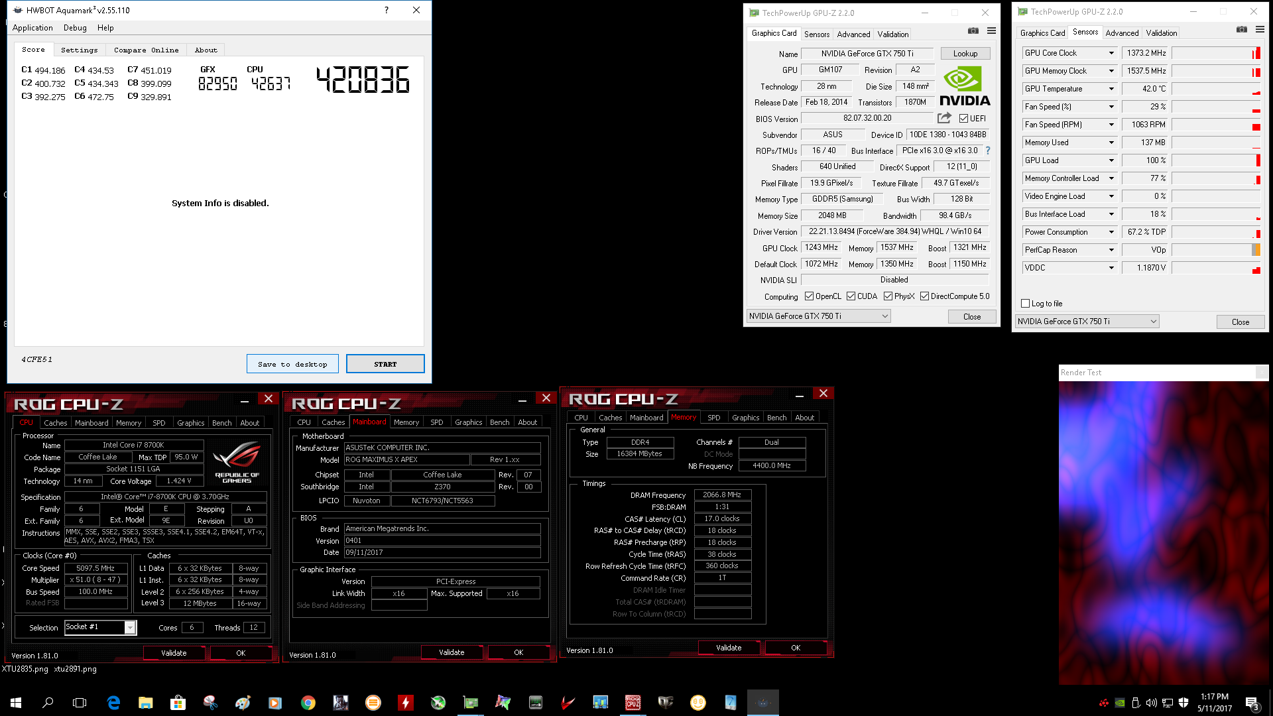Click the orange circular taskbar icon
Viewport: 1273px width, 716px height.
[x=373, y=703]
